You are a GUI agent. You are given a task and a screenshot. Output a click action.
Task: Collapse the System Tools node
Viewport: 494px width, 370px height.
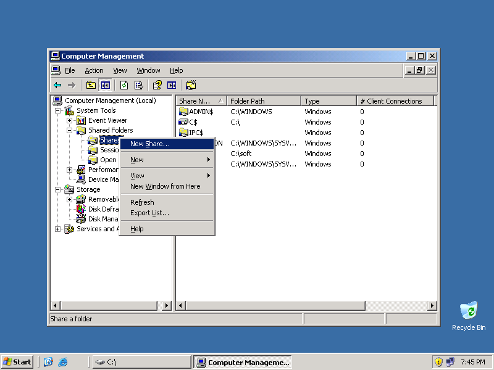click(57, 111)
